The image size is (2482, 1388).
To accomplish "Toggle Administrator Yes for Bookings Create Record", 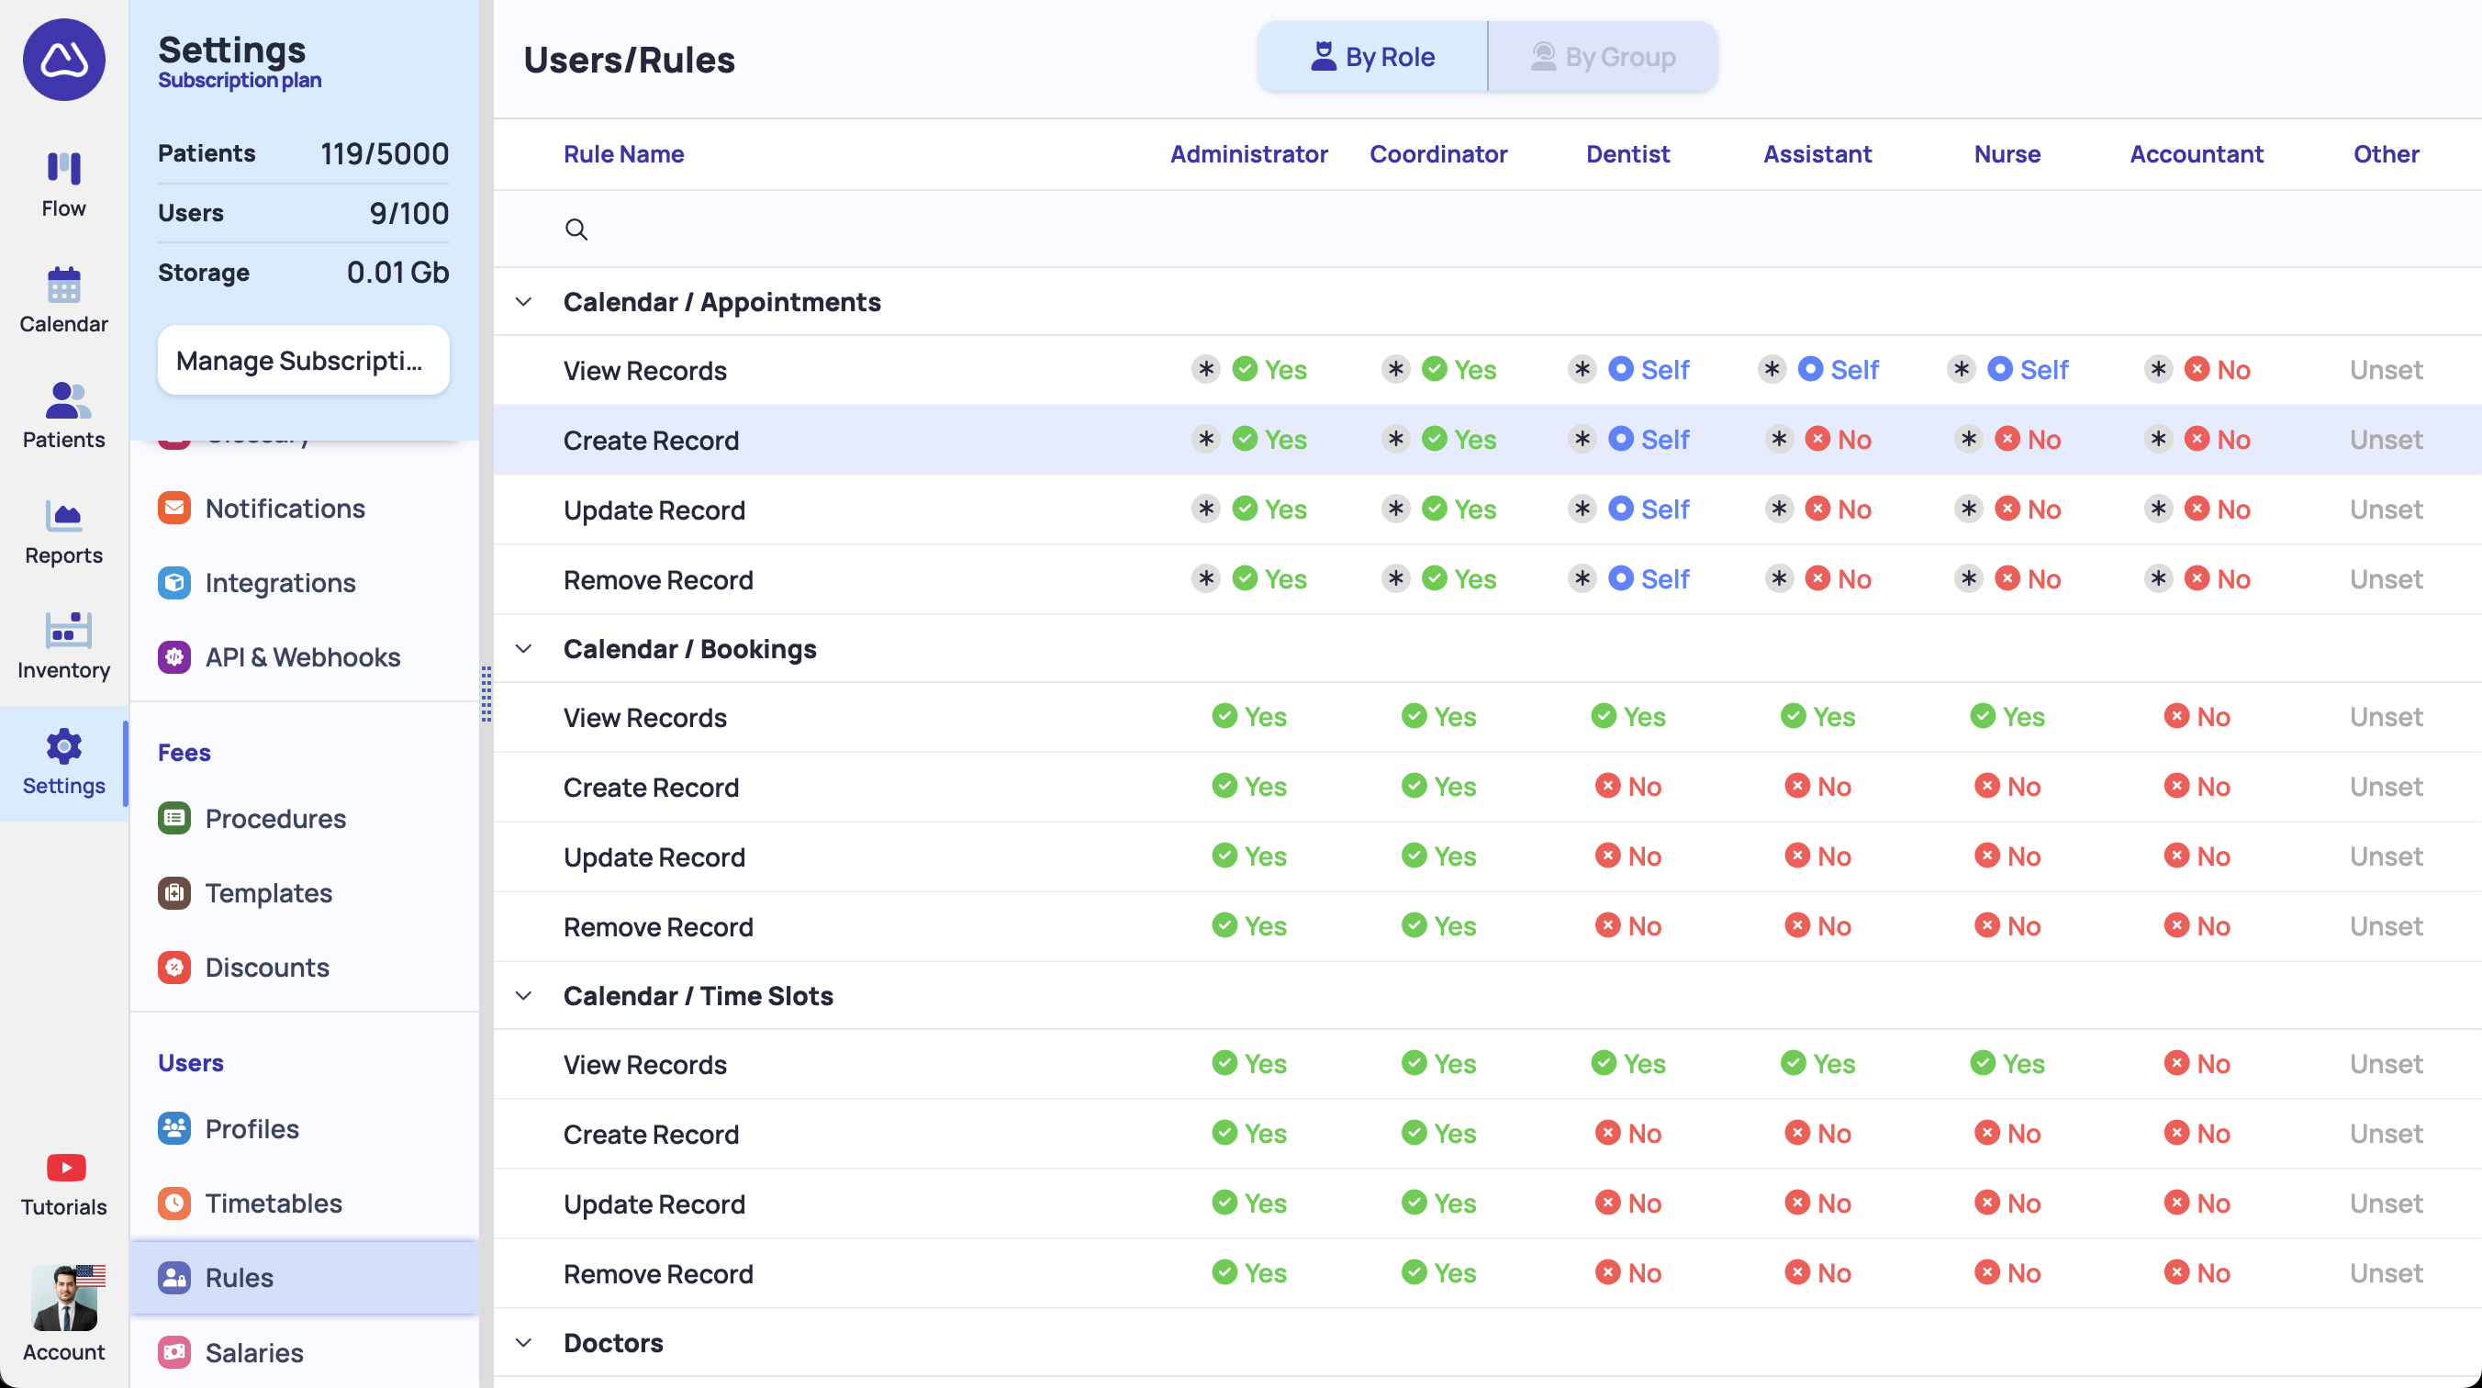I will (x=1248, y=787).
